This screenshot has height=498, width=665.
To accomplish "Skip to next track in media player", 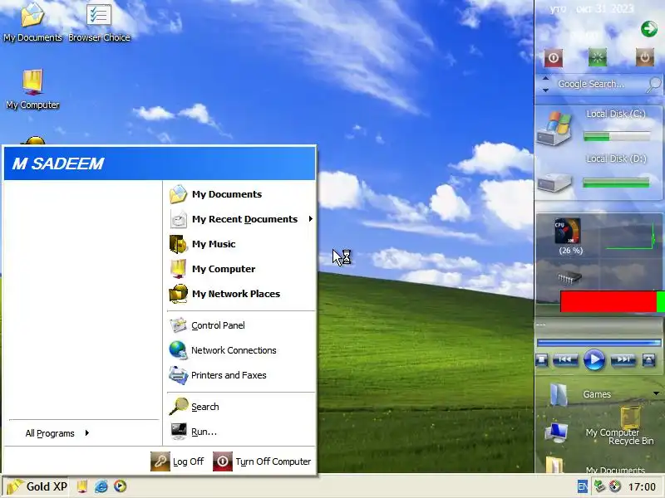I will click(623, 359).
